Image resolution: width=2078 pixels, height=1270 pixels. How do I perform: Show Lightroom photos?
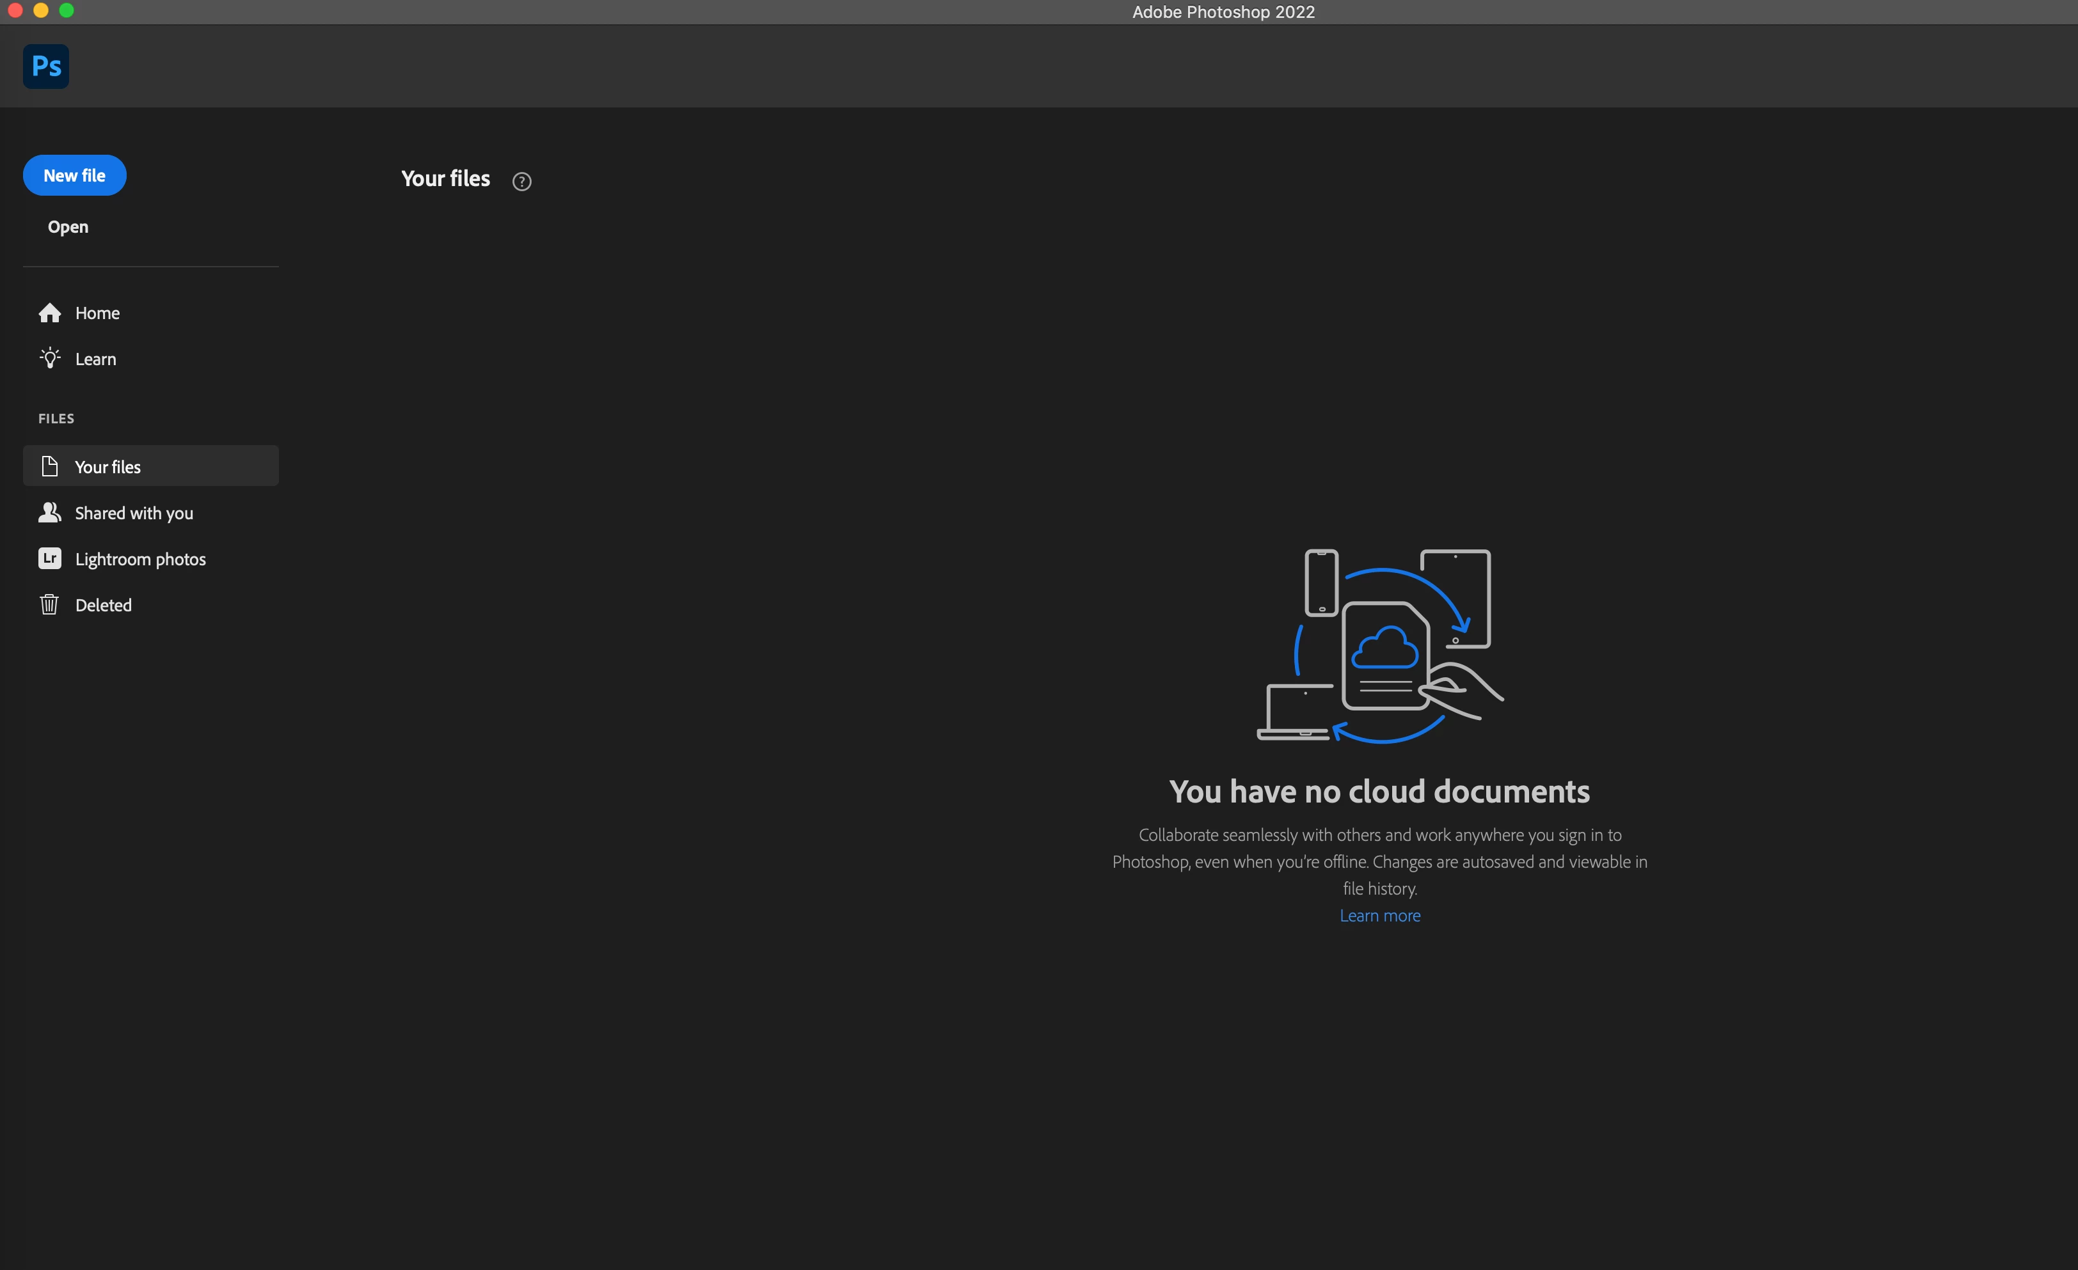click(141, 559)
